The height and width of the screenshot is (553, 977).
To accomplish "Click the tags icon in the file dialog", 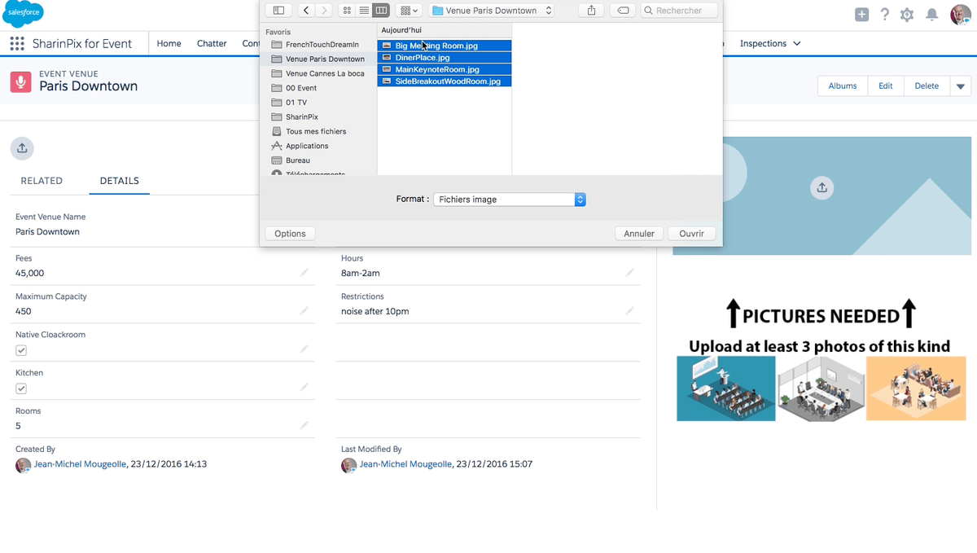I will [x=623, y=11].
